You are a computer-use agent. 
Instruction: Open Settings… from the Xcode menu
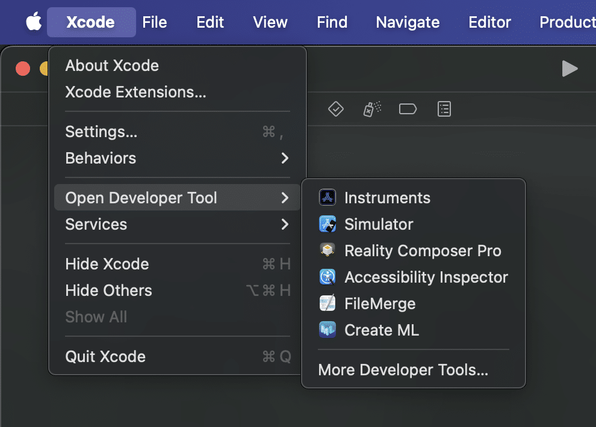coord(101,132)
